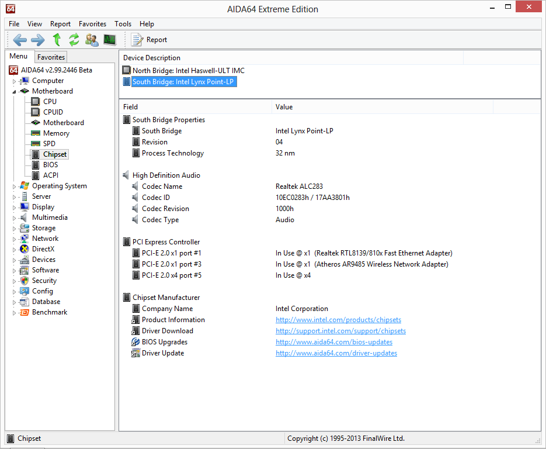Image resolution: width=546 pixels, height=449 pixels.
Task: Click the Operating System Windows flag icon
Action: click(x=25, y=186)
